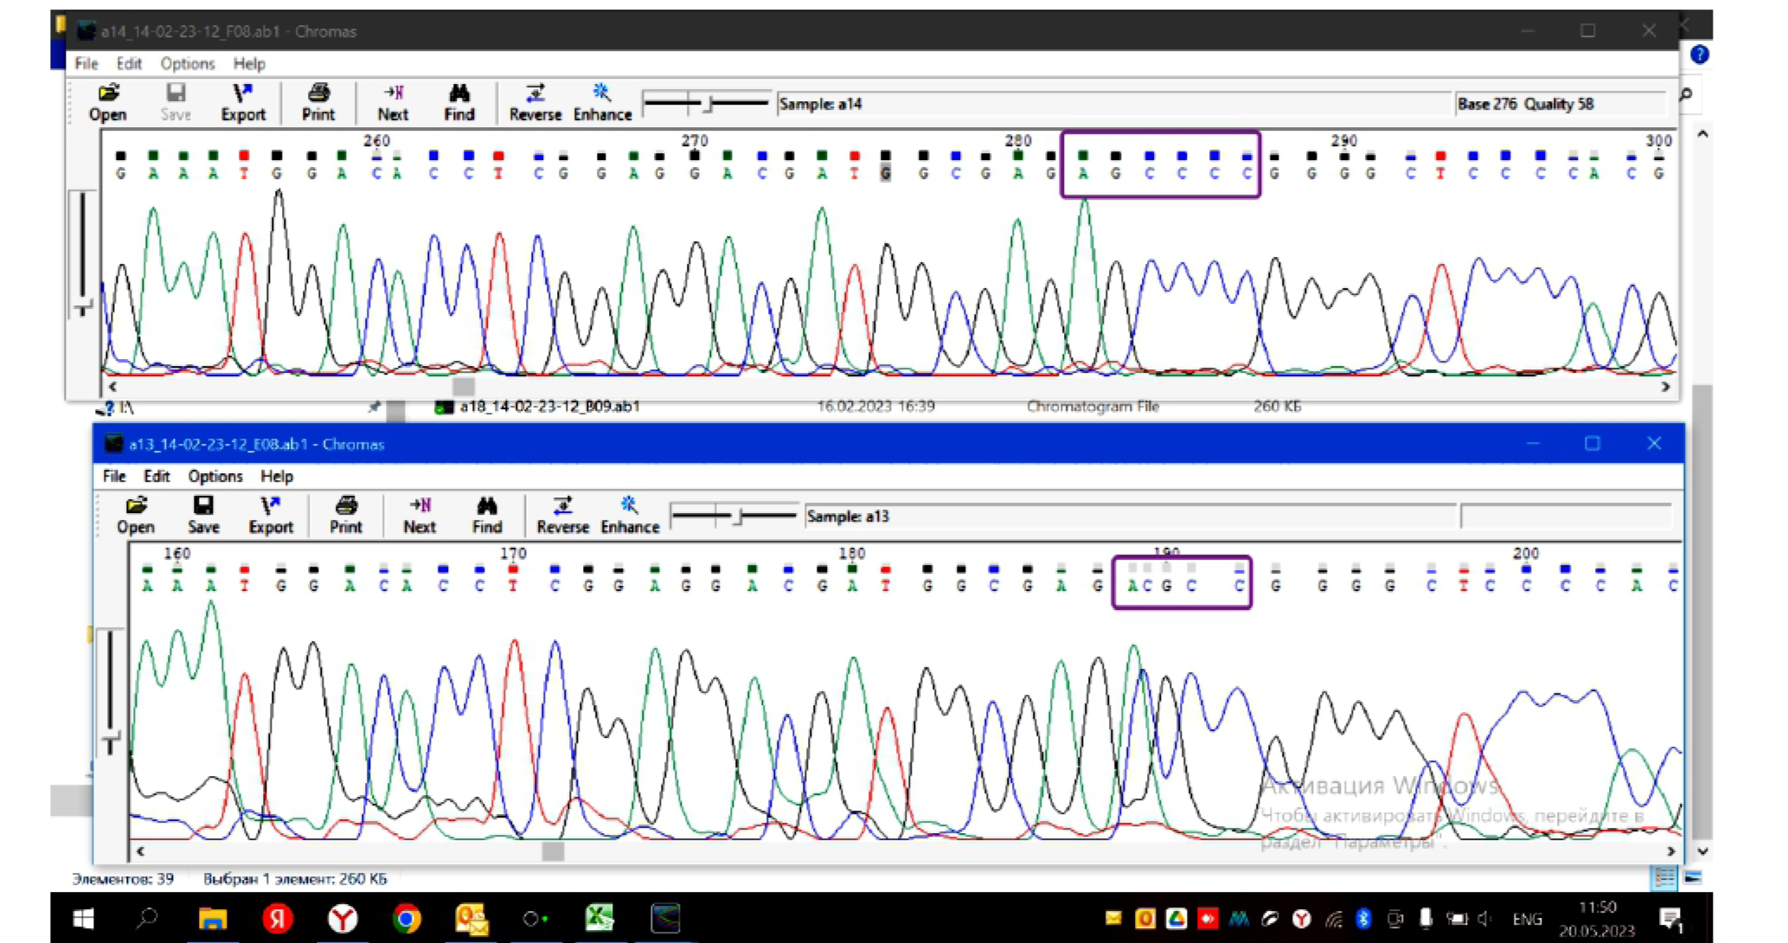Open Edit menu in a14 window
Image resolution: width=1788 pixels, height=943 pixels.
point(129,63)
